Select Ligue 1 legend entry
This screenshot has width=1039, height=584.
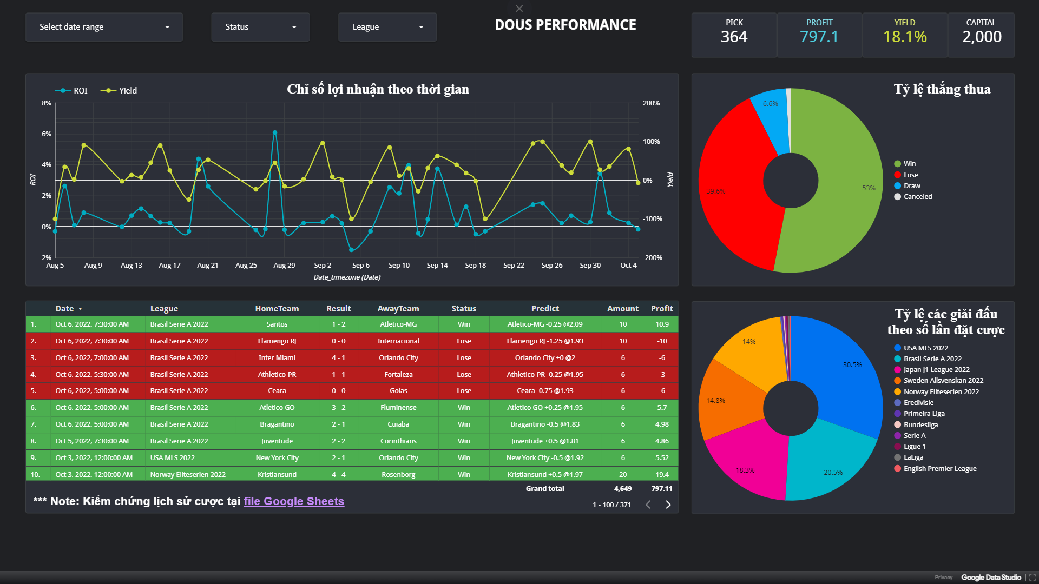tap(910, 447)
